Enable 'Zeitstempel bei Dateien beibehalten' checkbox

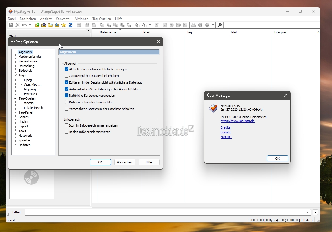(x=66, y=76)
